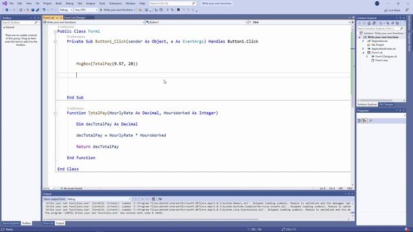Viewport: 413px width, 232px height.
Task: Open the Project menu
Action: coord(47,3)
